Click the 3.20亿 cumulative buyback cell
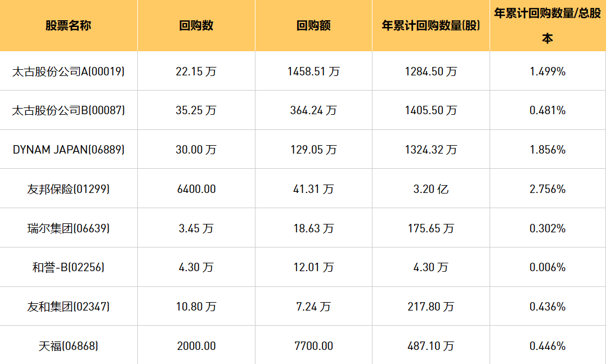This screenshot has width=606, height=364. (430, 189)
